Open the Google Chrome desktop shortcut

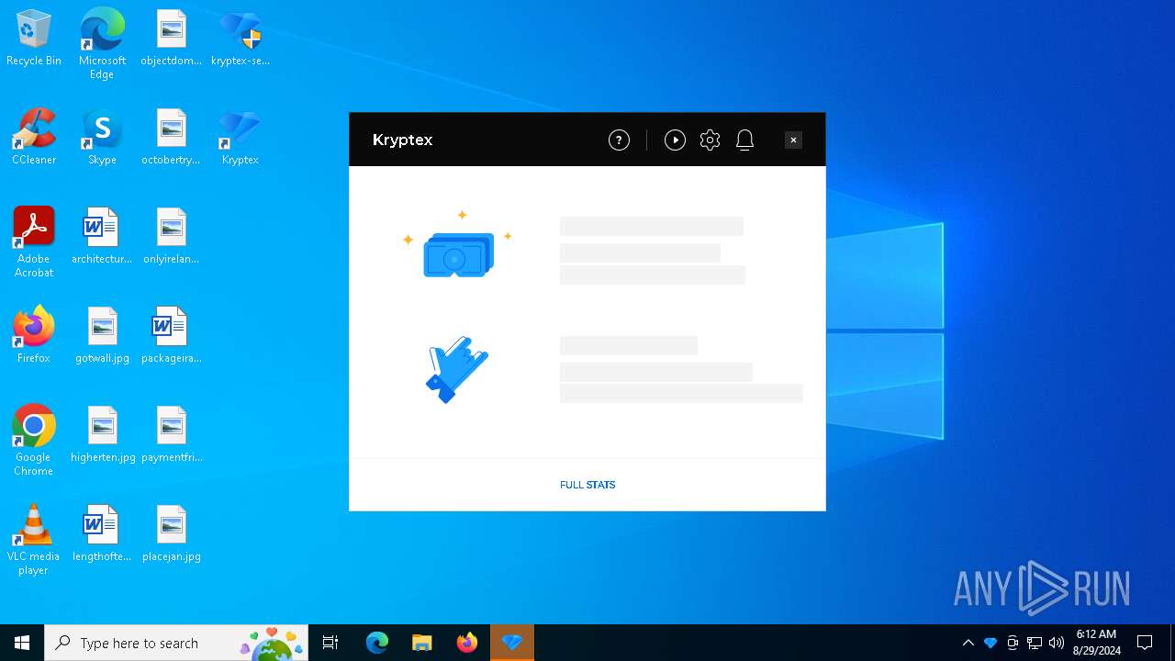click(x=34, y=441)
